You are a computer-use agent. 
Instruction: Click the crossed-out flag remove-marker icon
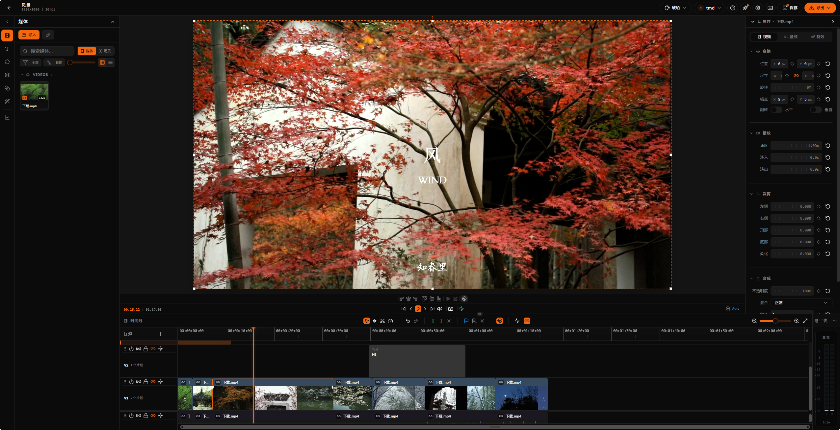474,321
